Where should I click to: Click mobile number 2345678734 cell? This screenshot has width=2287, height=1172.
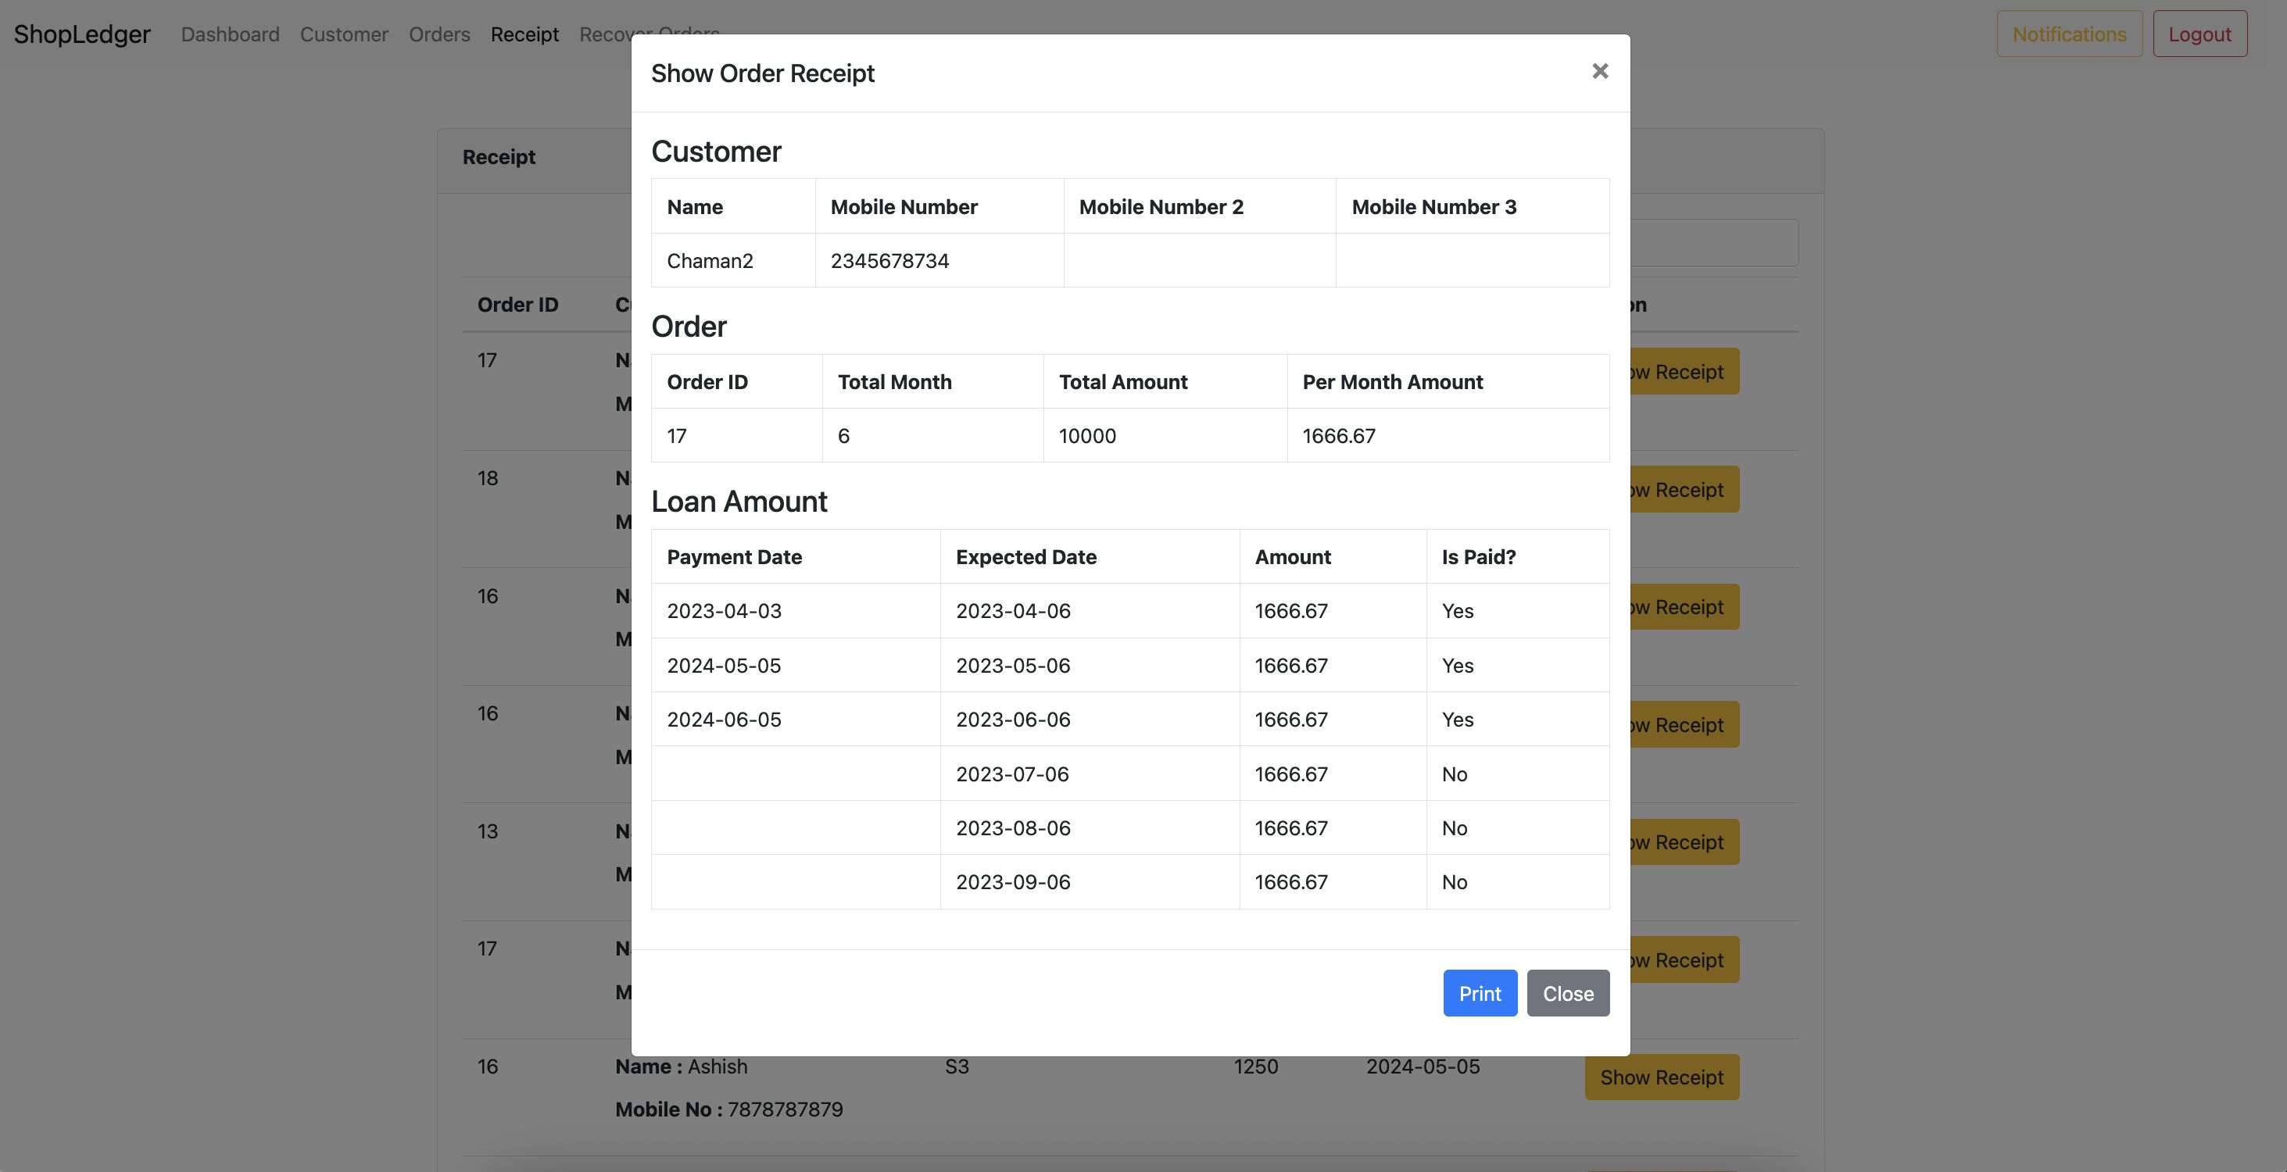click(889, 261)
